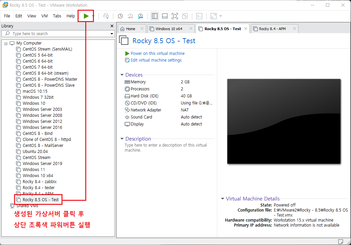
Task: Collapse the Description section
Action: point(122,139)
